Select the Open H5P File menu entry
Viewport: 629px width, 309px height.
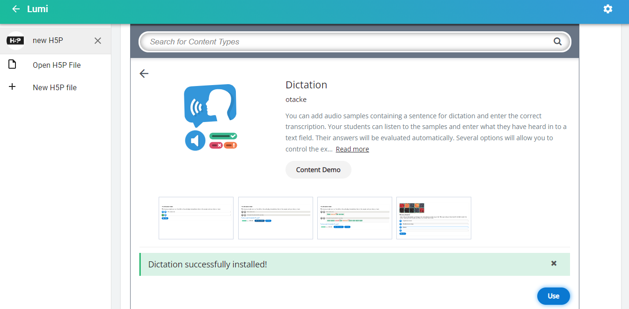[57, 65]
